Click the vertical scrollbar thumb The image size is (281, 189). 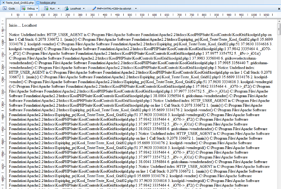coord(279,29)
